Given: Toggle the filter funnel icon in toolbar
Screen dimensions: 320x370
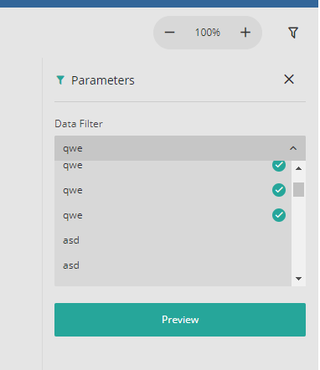Looking at the screenshot, I should (293, 33).
